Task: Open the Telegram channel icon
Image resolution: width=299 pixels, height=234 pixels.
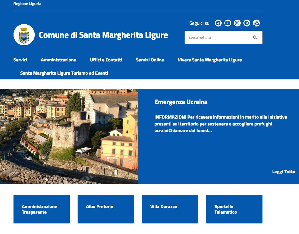Action: pyautogui.click(x=247, y=23)
